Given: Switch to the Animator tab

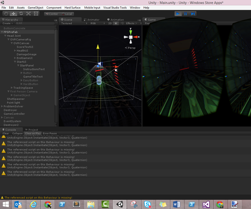Looking at the screenshot, I should 91,20.
